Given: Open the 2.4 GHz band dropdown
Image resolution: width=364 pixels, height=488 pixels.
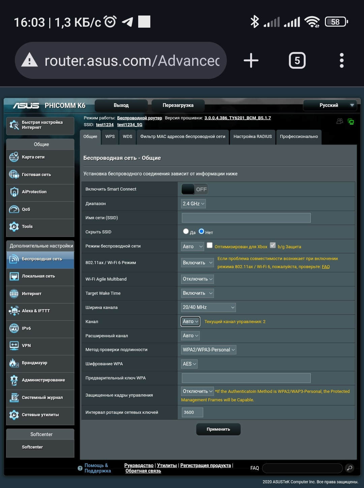Looking at the screenshot, I should point(193,204).
